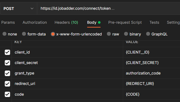Open the POST method dropdown
Viewport: 180px width, 102px height.
tap(18, 9)
